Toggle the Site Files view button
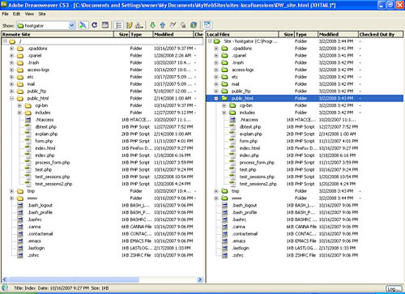The image size is (405, 294). point(118,25)
